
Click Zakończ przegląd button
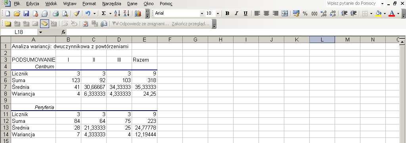pos(190,24)
